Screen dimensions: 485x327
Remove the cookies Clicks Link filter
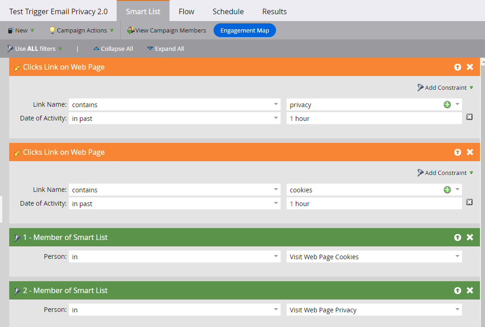point(469,152)
